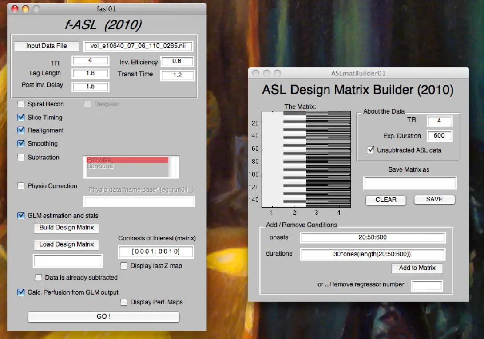
Task: Click the CLEAR button
Action: point(386,200)
